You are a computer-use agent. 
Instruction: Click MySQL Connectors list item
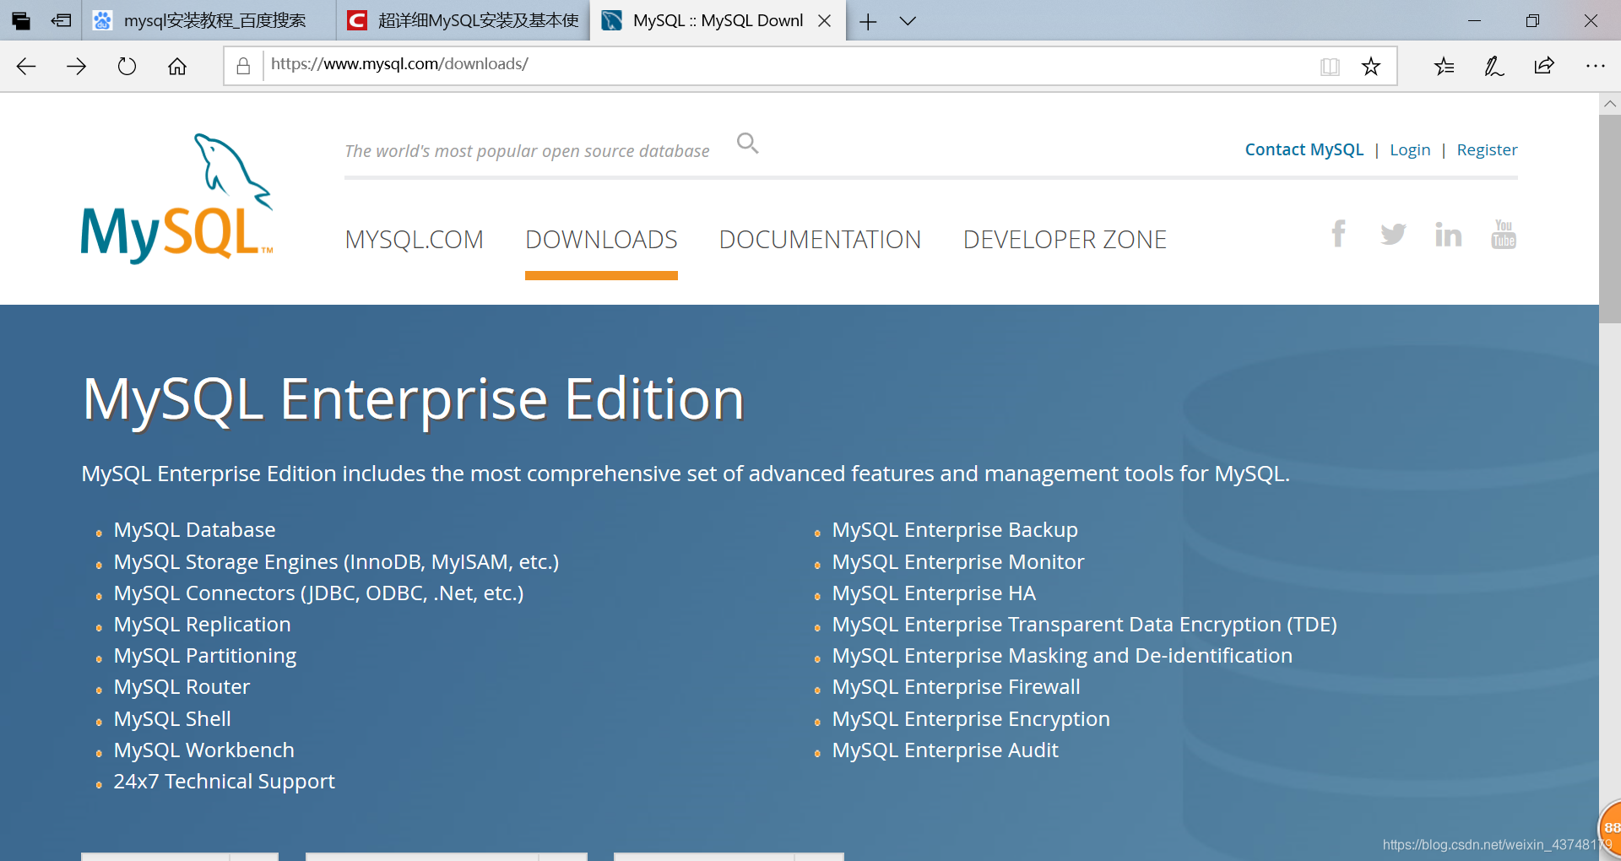pos(318,593)
